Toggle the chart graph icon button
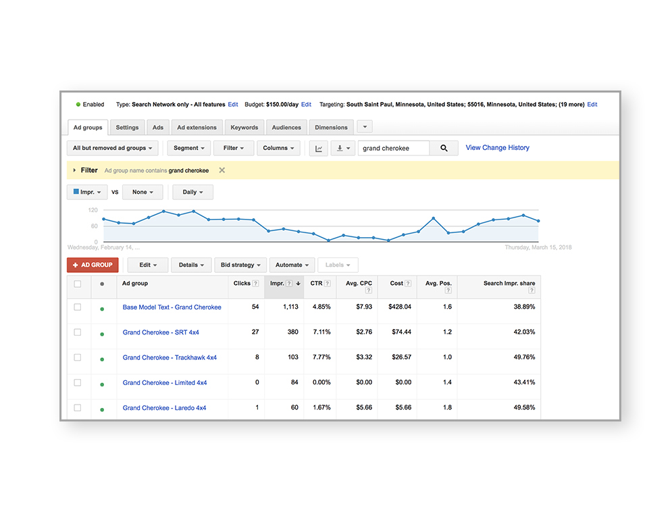 (x=319, y=148)
